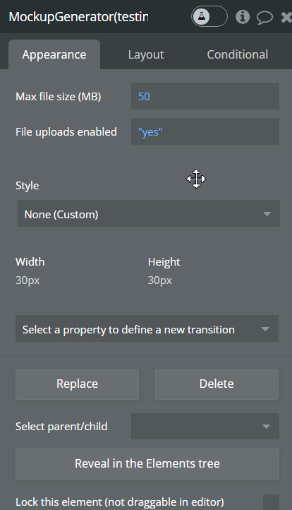Open the Style dropdown showing None (Custom)
The height and width of the screenshot is (510, 292).
[x=148, y=214]
